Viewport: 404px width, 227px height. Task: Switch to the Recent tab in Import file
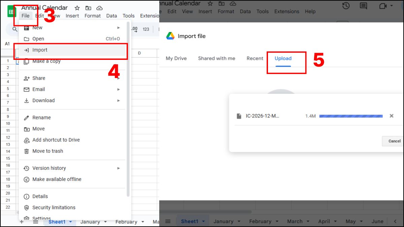(x=255, y=58)
